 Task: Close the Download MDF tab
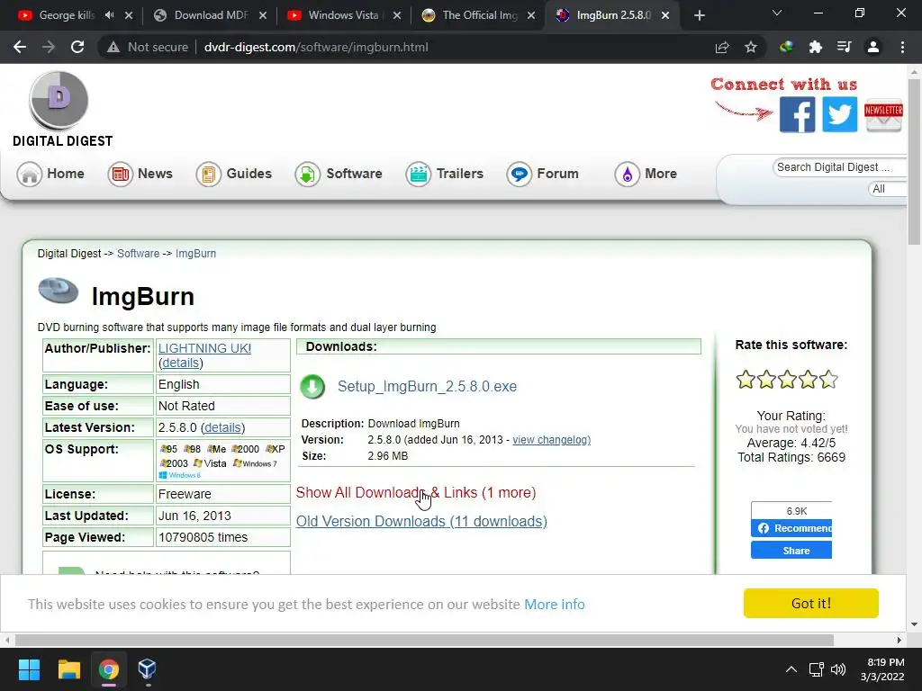click(263, 15)
